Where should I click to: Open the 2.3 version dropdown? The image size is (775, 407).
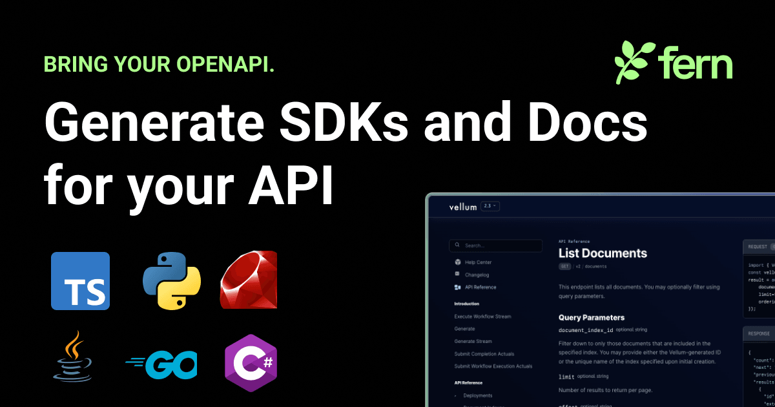click(x=491, y=207)
